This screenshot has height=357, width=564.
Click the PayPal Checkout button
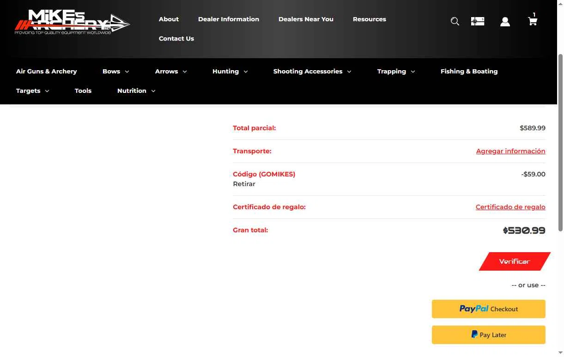click(x=489, y=309)
